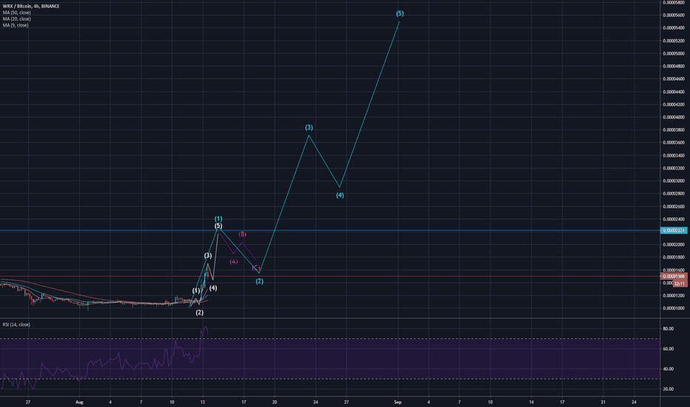Open the RSI (14, close) indicator label
690x407 pixels.
16,324
